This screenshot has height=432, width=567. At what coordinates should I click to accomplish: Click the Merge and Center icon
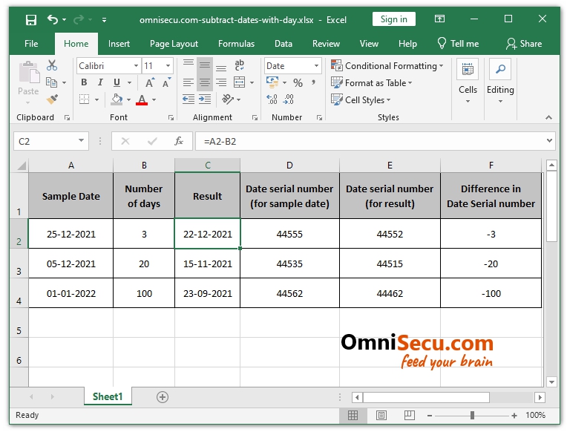coord(240,82)
